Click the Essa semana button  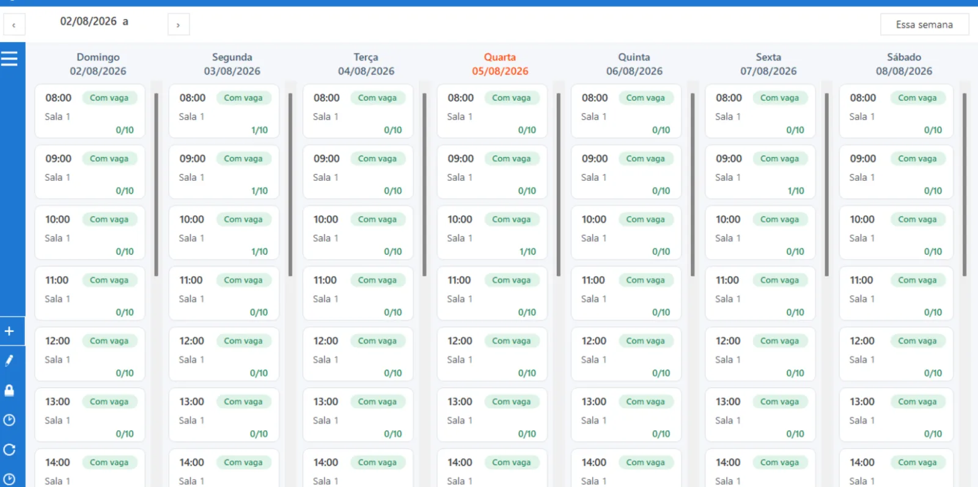pos(924,24)
